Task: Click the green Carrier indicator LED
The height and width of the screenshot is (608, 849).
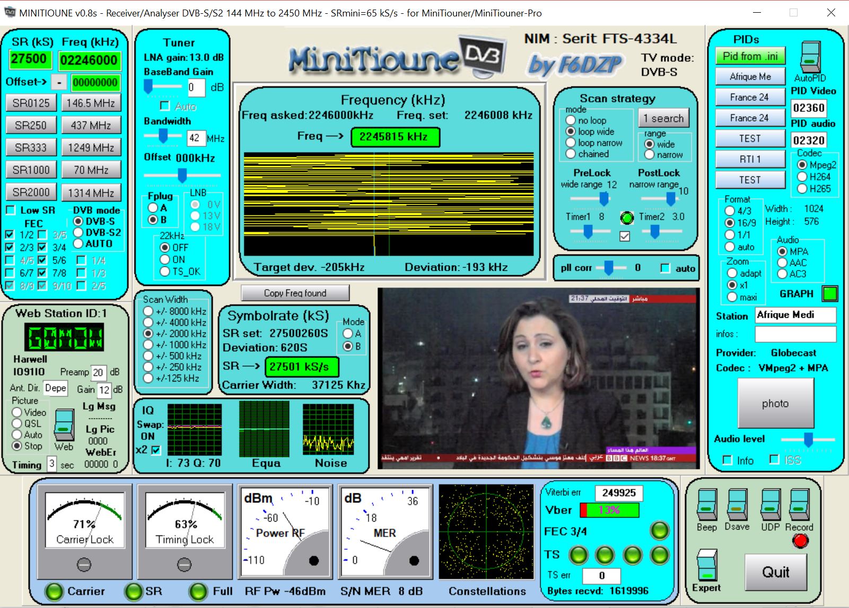Action: tap(54, 591)
